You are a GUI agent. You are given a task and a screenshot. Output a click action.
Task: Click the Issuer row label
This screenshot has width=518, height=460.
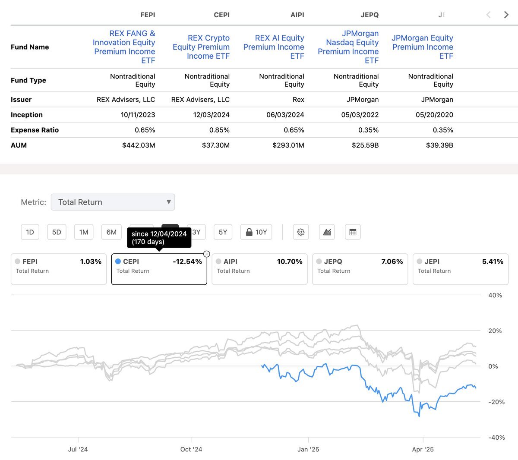[x=21, y=100]
